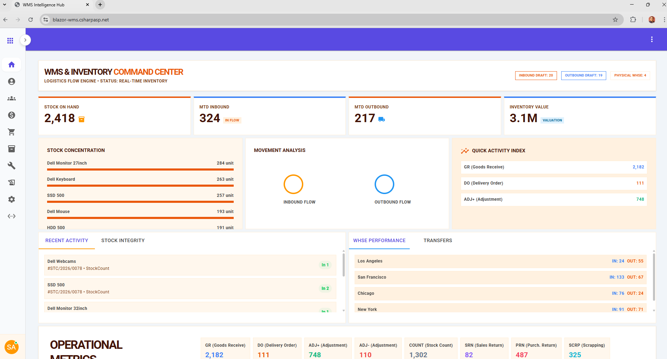
Task: Click the shopping cart sidebar icon
Action: click(12, 132)
